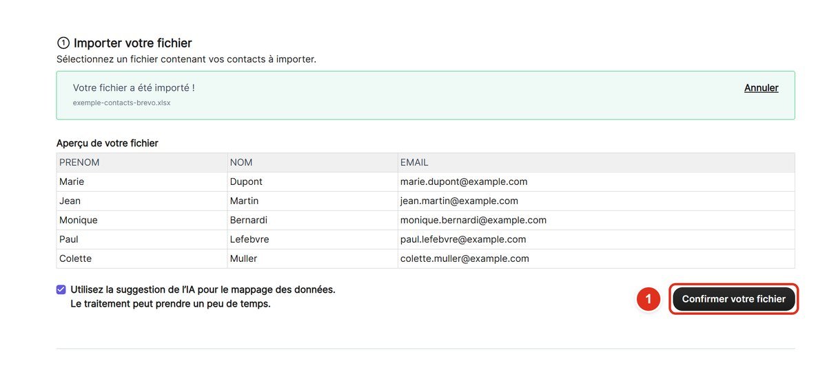
Task: Click the Marie first-name cell
Action: pyautogui.click(x=142, y=182)
